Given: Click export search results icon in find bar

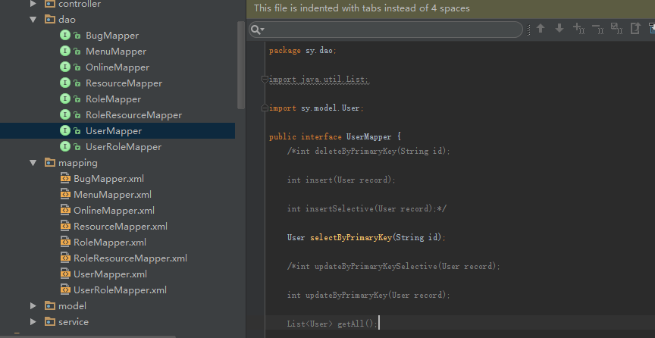Looking at the screenshot, I should [635, 29].
